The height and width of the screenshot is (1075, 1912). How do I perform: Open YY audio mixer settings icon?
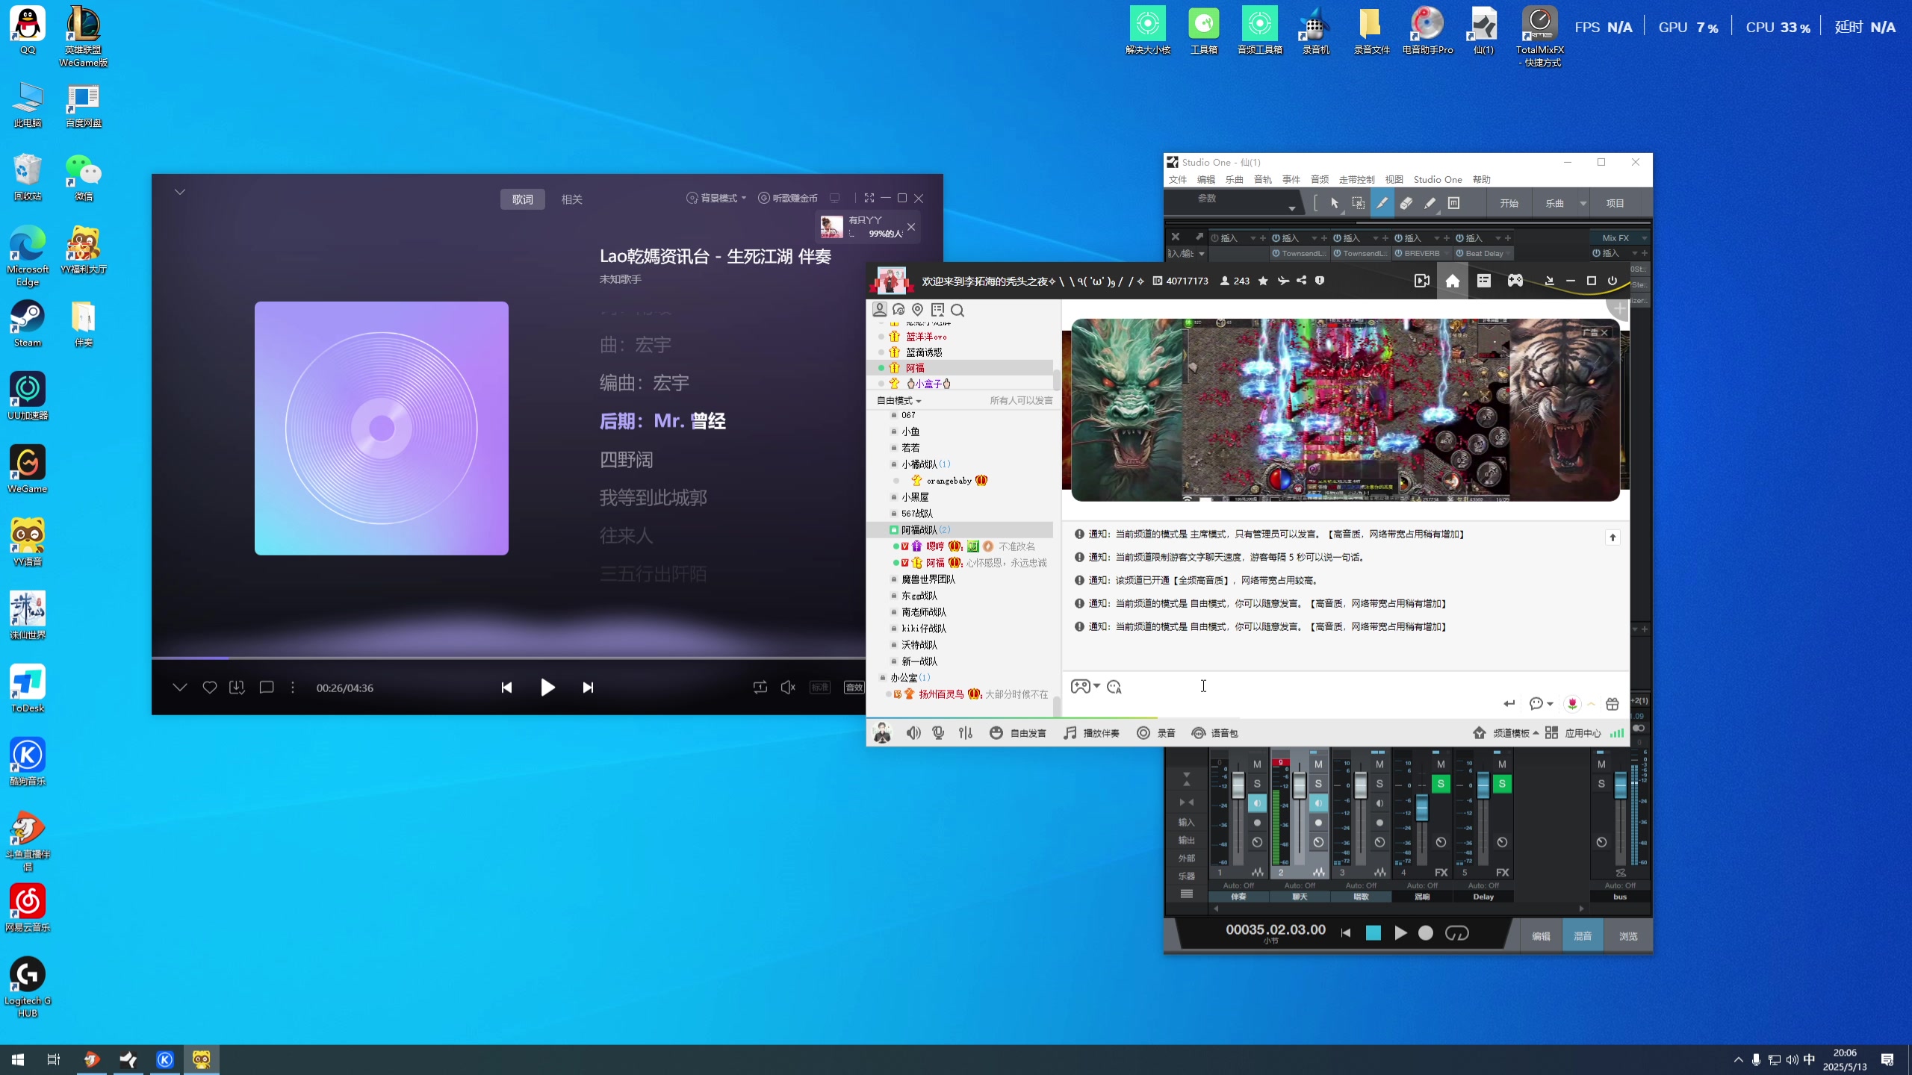[x=966, y=733]
